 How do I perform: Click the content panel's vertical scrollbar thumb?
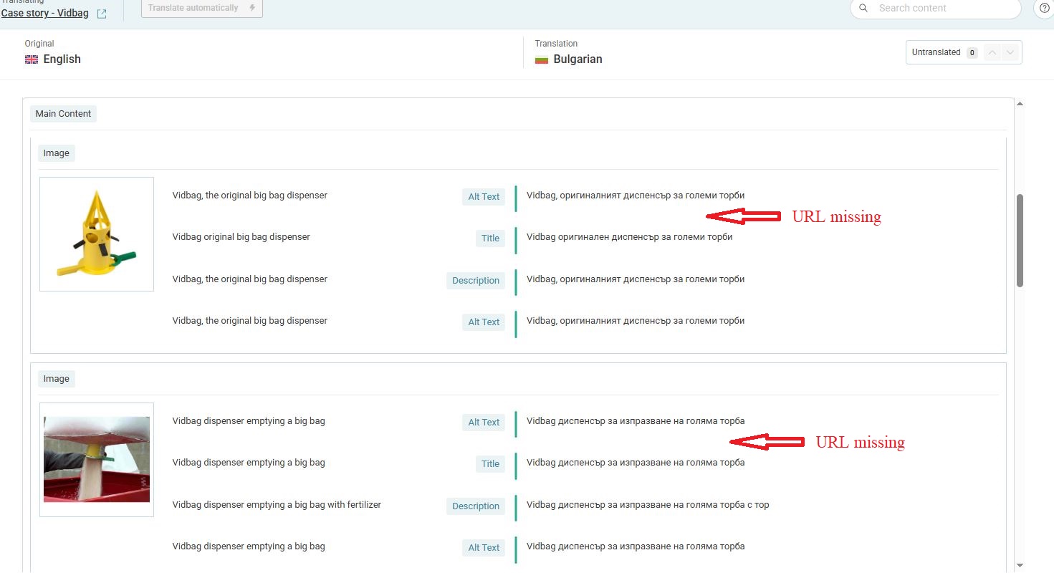(x=1020, y=240)
